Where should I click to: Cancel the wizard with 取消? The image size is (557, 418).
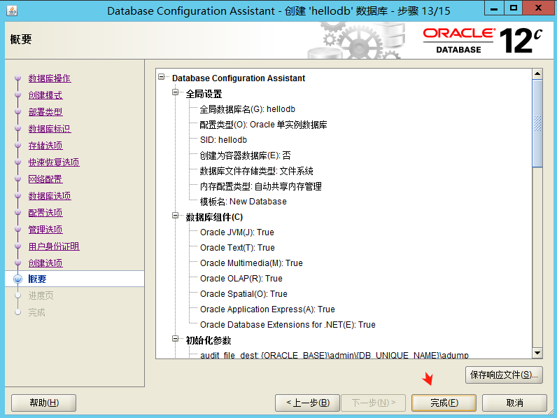coord(514,403)
